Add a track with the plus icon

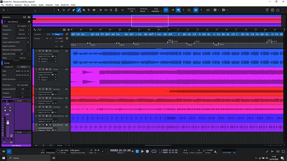coord(69,29)
